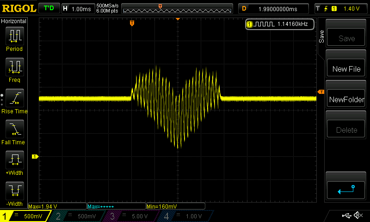The width and height of the screenshot is (370, 222).
Task: Click the T'D trigger status indicator
Action: click(49, 8)
